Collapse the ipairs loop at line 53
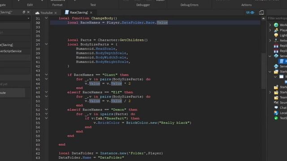287x161 pixels. (x=46, y=114)
